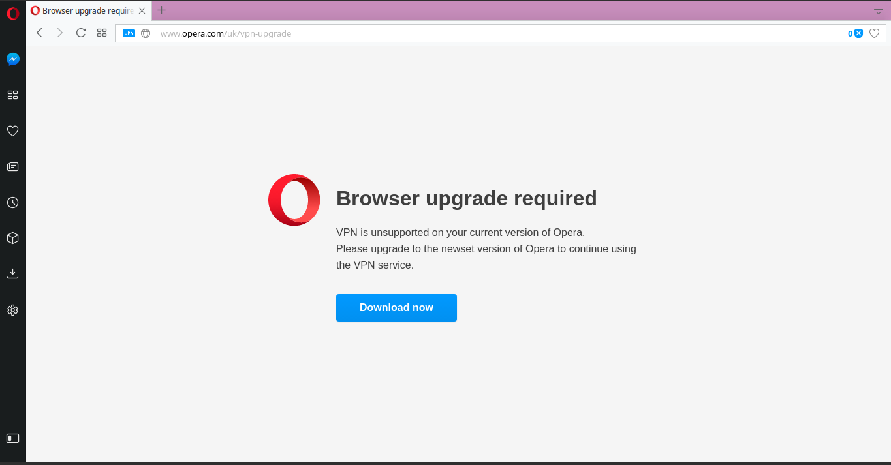The height and width of the screenshot is (465, 891).
Task: Reload the current page
Action: (81, 33)
